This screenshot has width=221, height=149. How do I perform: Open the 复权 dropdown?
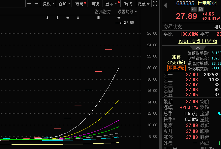tap(48, 4)
